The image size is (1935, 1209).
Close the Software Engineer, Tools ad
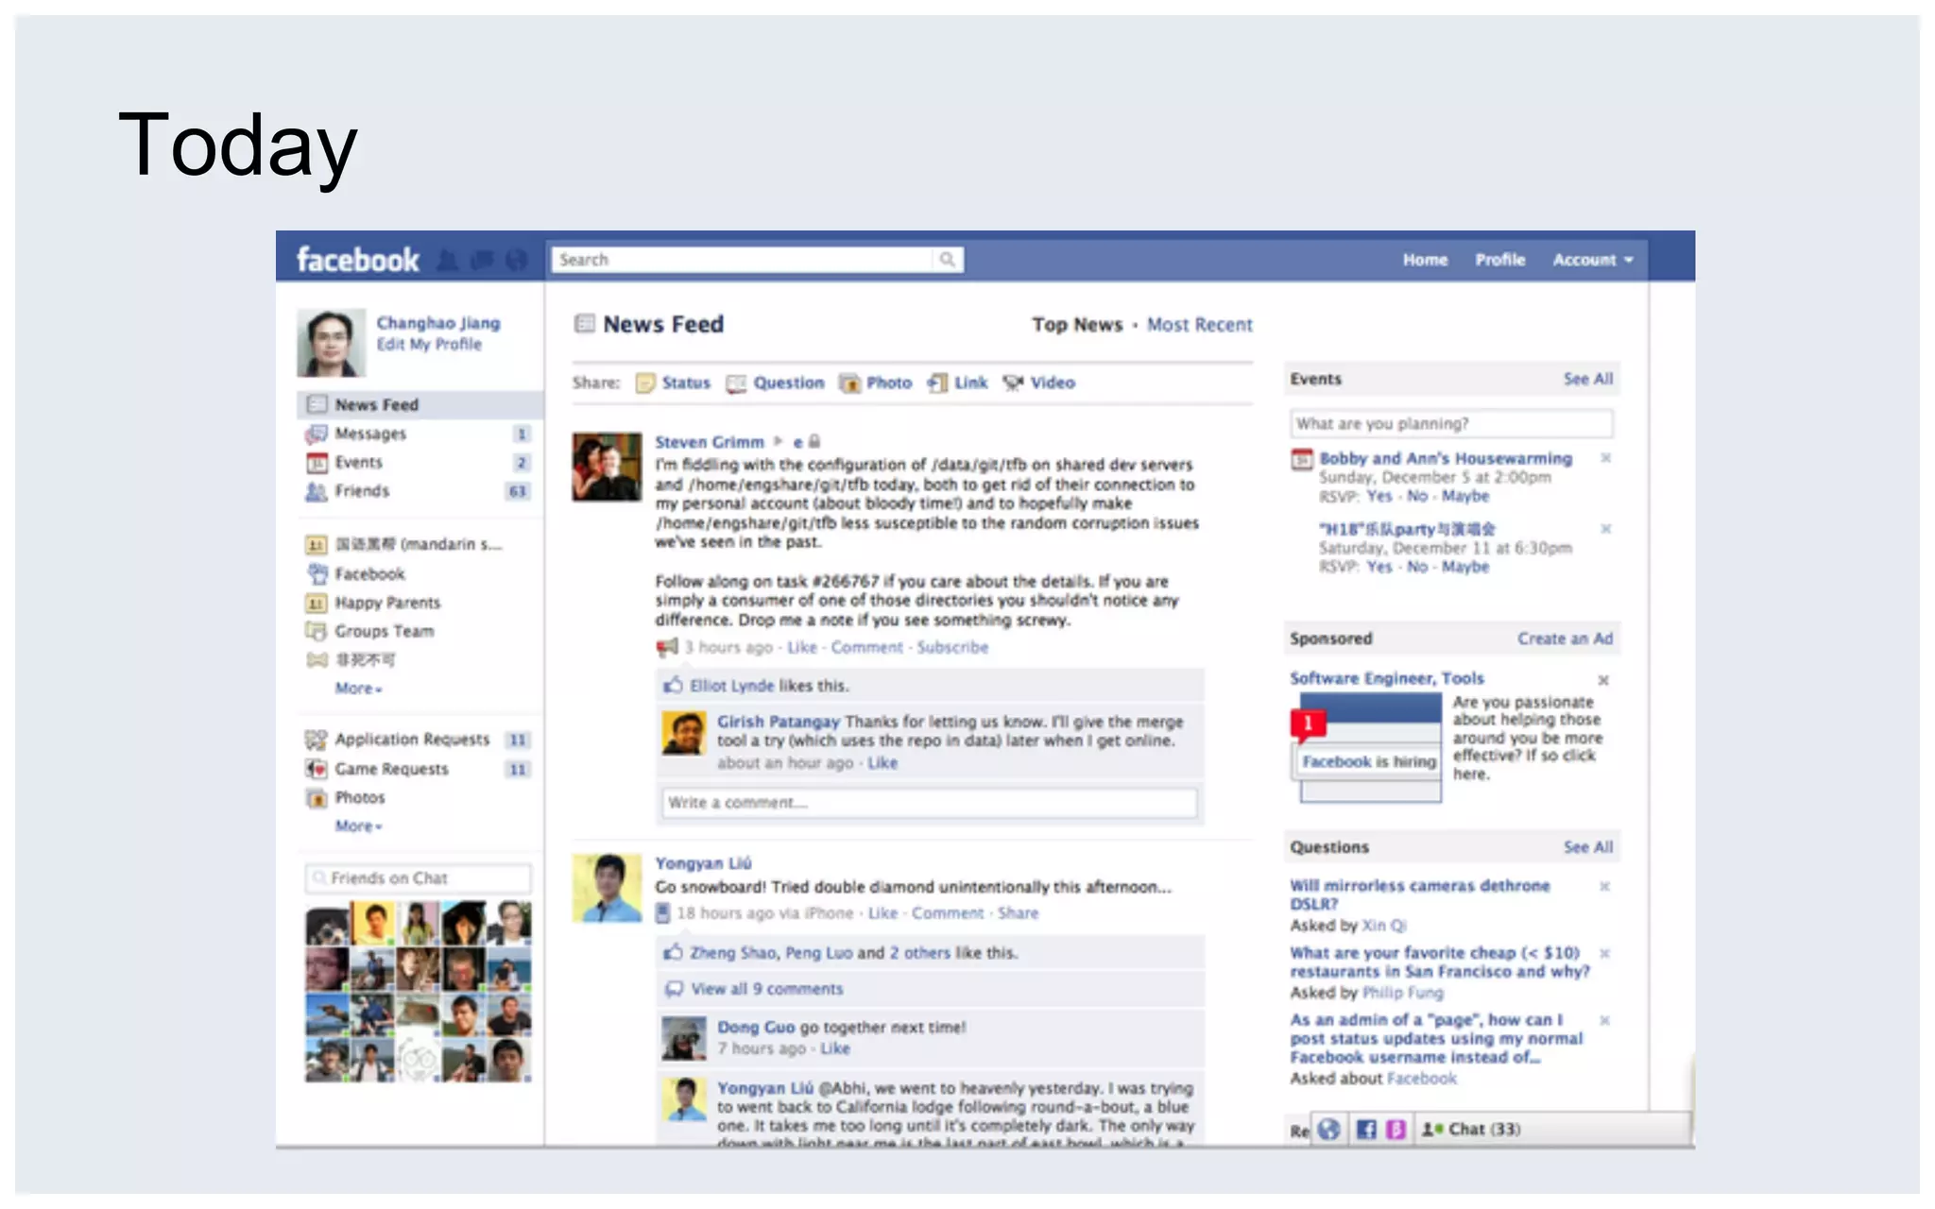coord(1603,680)
